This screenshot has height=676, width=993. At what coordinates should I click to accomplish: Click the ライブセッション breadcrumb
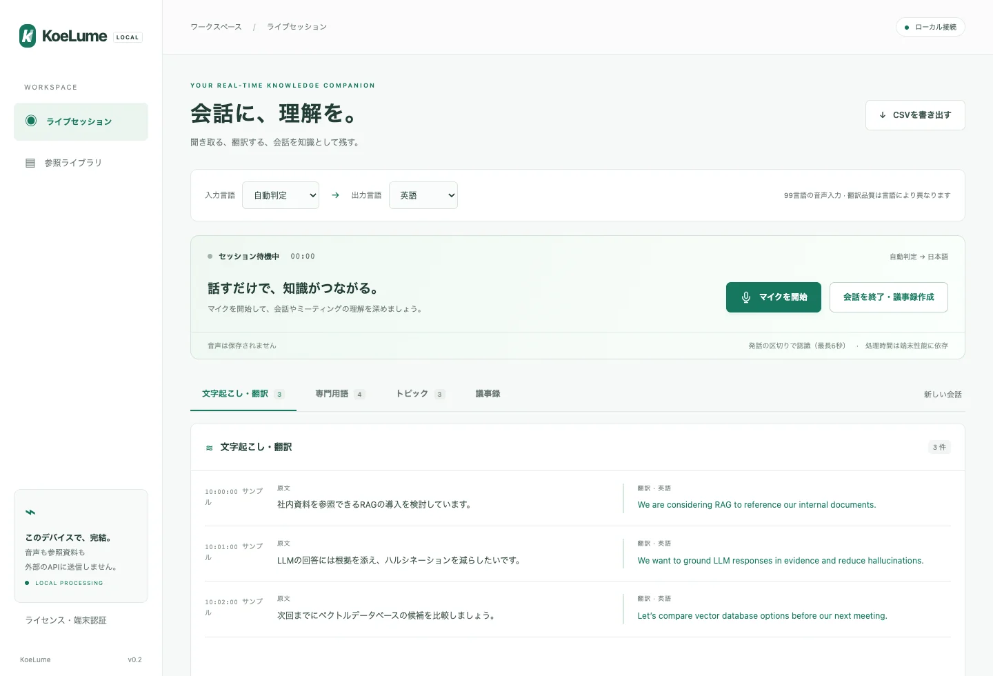click(297, 27)
